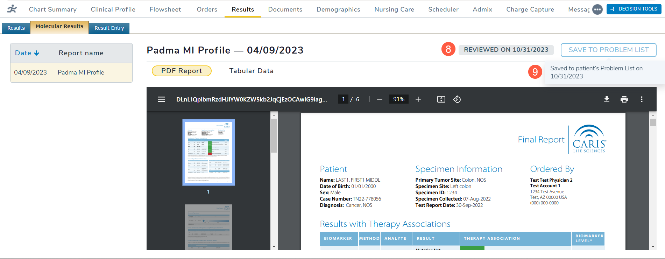The image size is (665, 259).
Task: Click Save to Problem List button
Action: (608, 50)
